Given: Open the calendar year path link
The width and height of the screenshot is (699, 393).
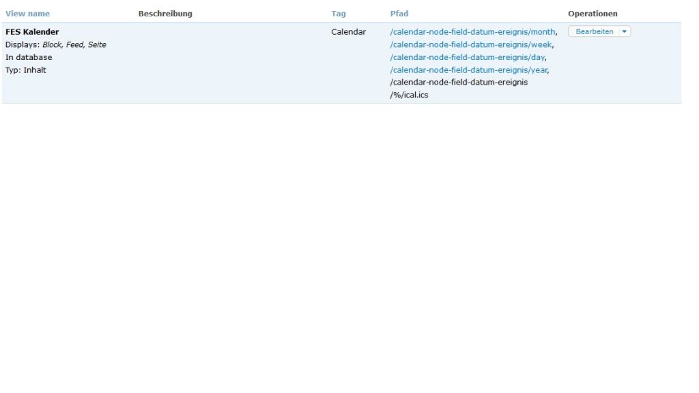Looking at the screenshot, I should tap(469, 70).
